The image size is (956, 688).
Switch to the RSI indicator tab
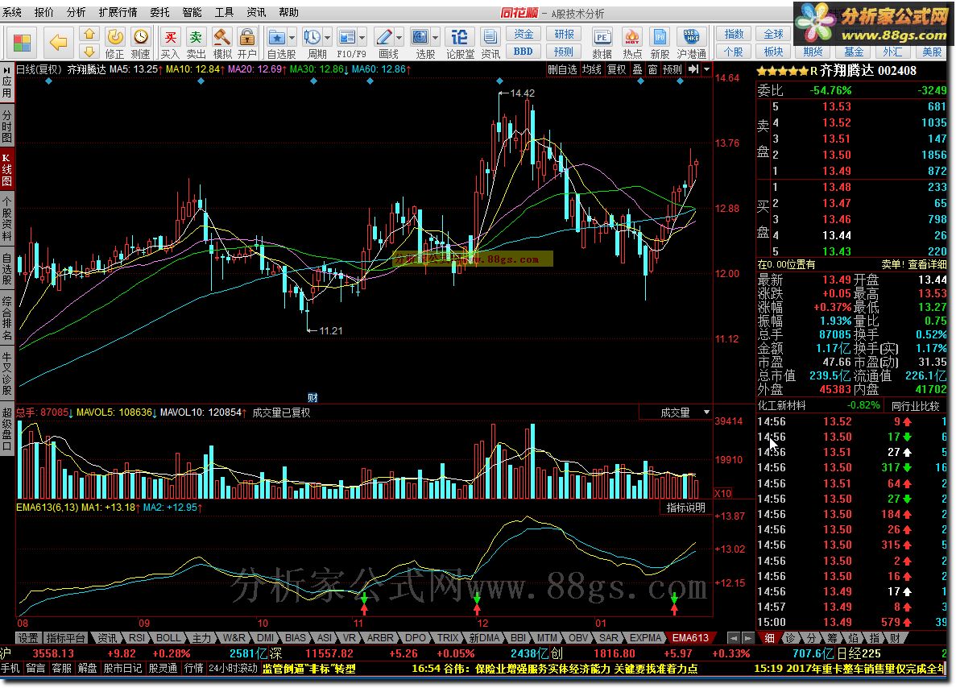pyautogui.click(x=137, y=637)
